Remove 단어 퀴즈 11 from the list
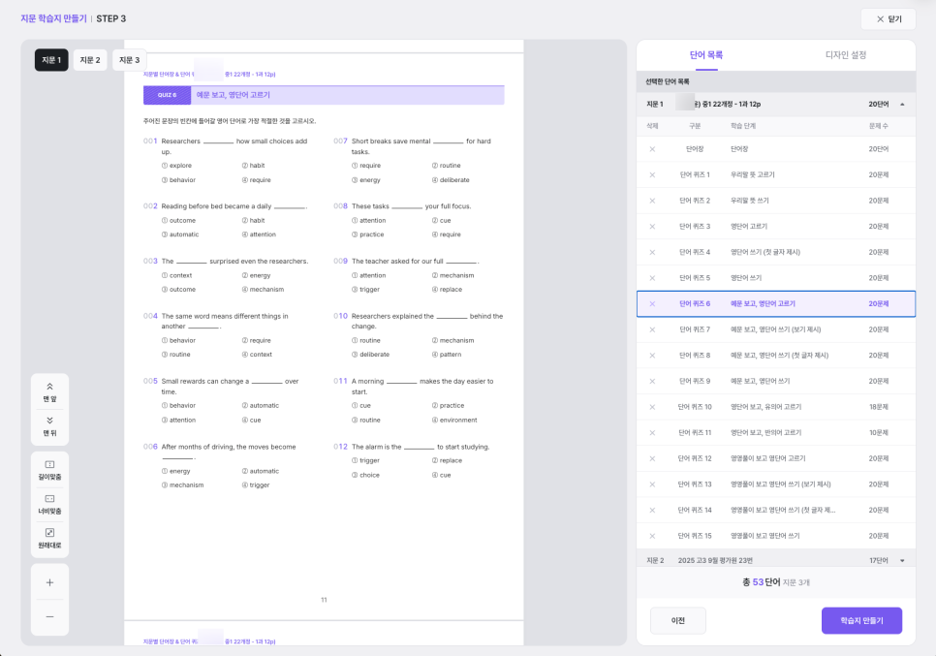This screenshot has height=656, width=936. click(x=652, y=433)
